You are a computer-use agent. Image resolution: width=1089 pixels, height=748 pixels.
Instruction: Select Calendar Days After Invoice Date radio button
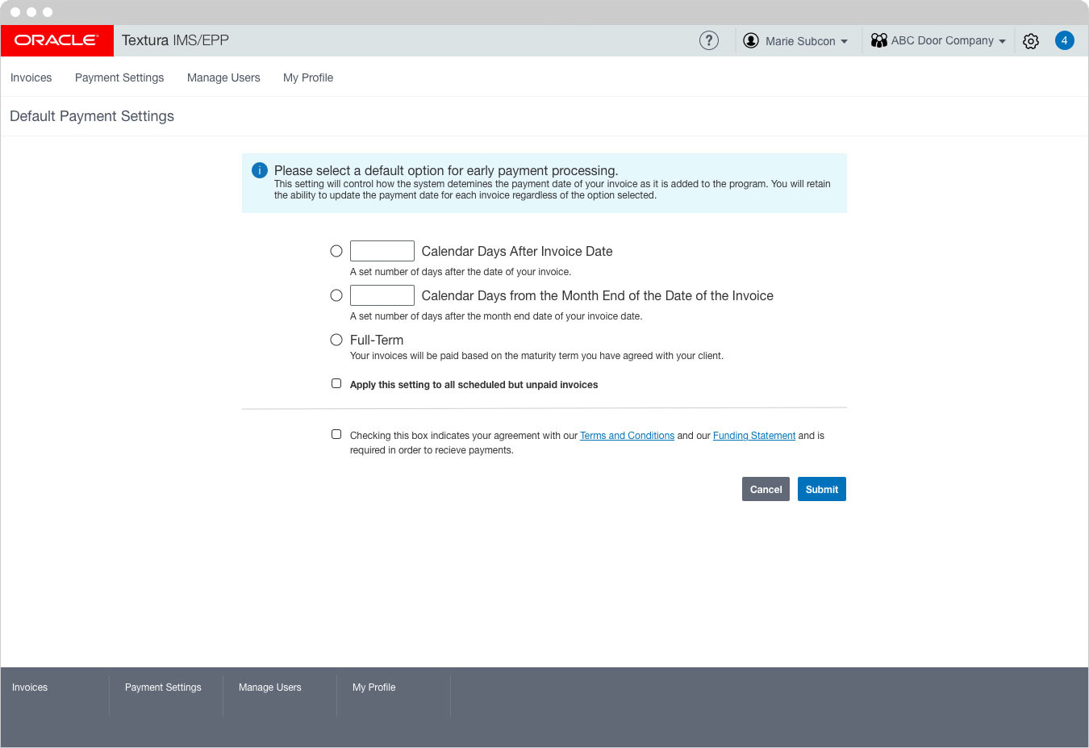pyautogui.click(x=336, y=251)
